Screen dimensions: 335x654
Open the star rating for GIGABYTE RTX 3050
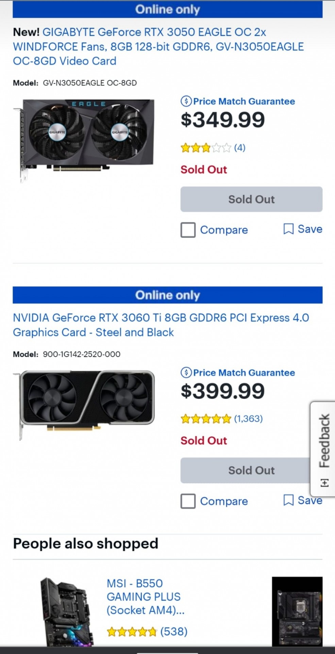click(x=206, y=148)
